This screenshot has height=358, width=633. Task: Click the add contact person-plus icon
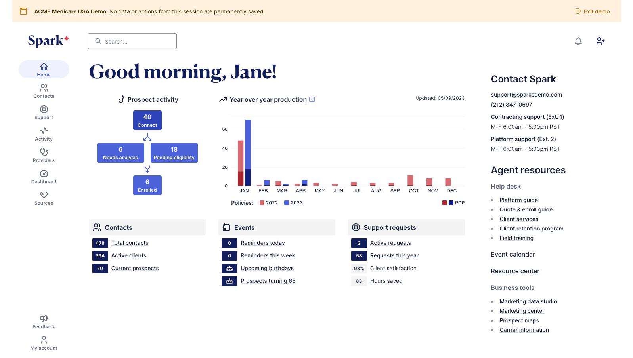[x=600, y=41]
